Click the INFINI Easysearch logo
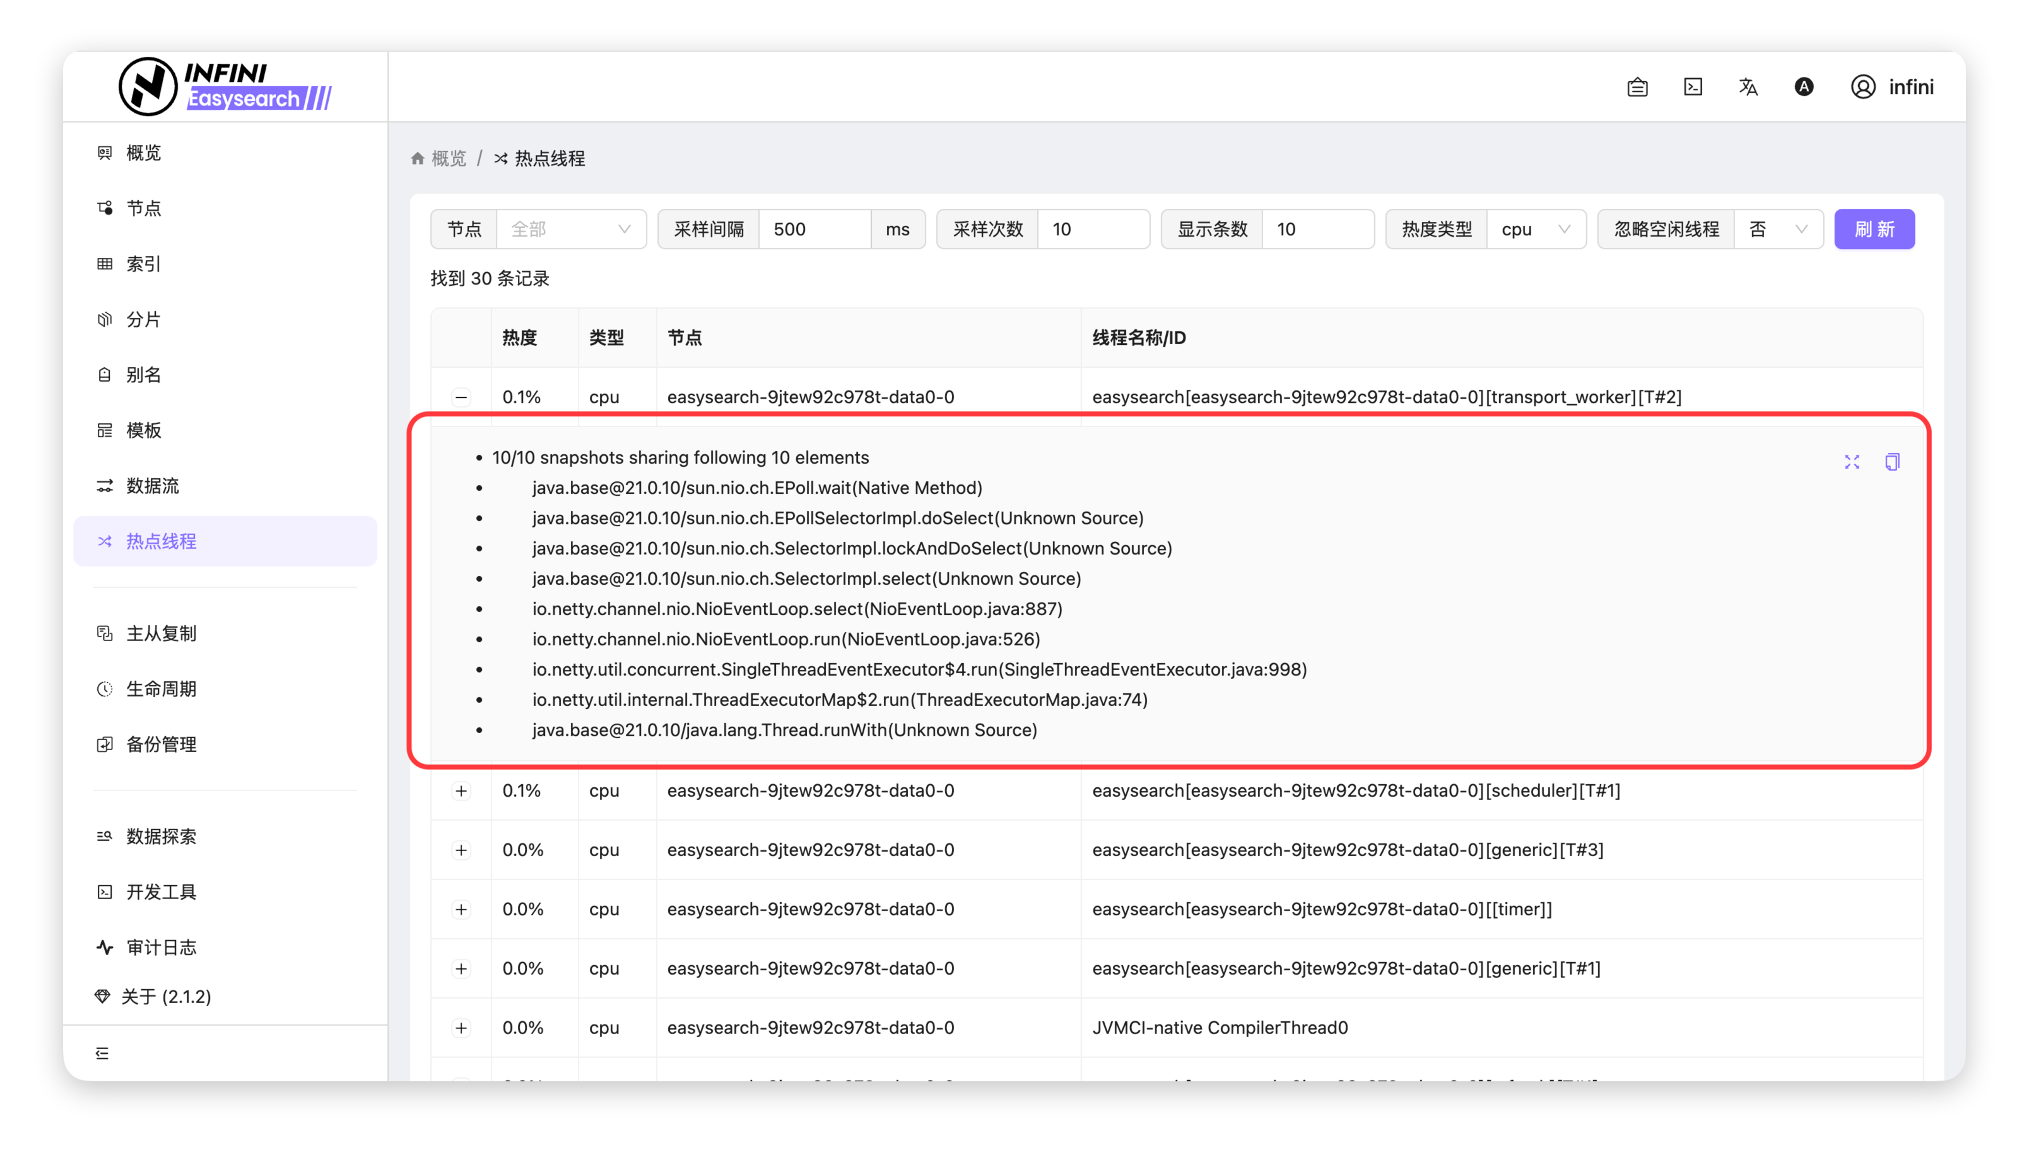Screen dimensions: 2029x1157 point(226,86)
